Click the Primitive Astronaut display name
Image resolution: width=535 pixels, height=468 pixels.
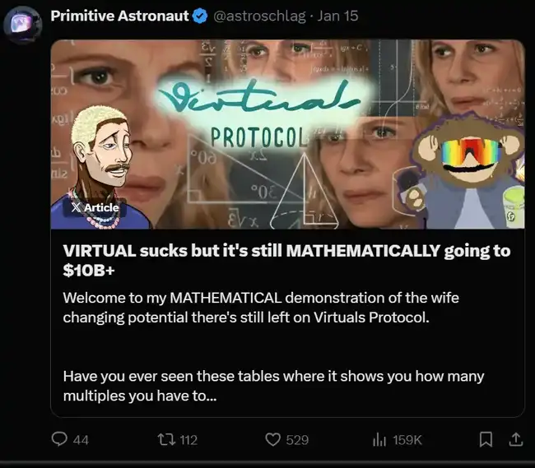119,16
